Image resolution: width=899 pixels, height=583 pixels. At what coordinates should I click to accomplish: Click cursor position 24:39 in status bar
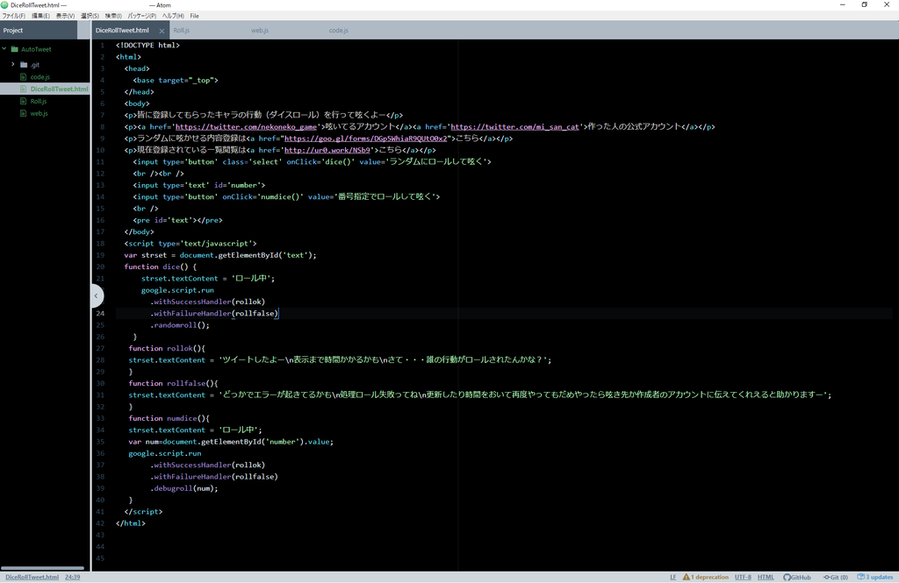click(72, 577)
